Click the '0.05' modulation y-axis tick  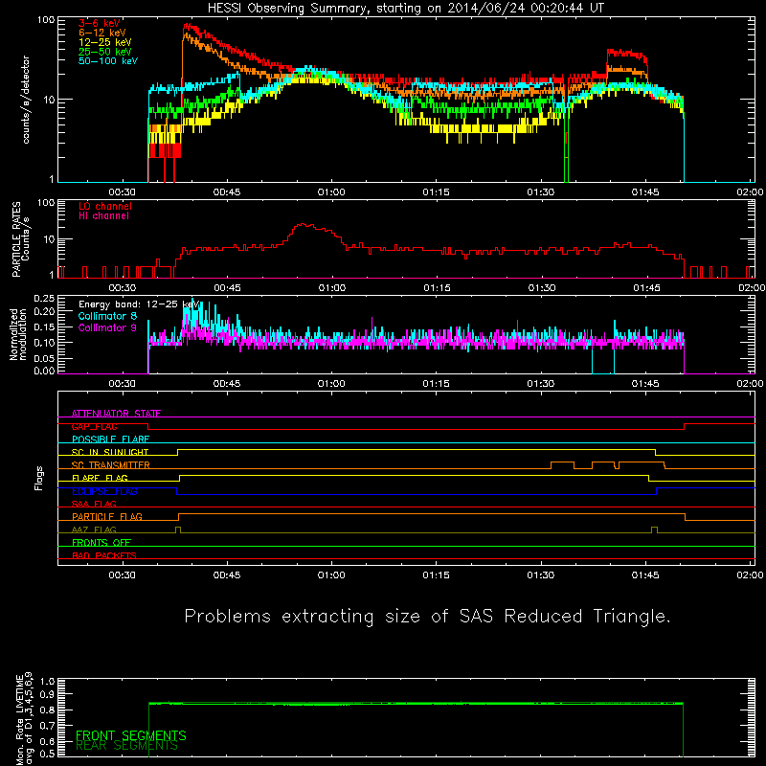pyautogui.click(x=44, y=358)
